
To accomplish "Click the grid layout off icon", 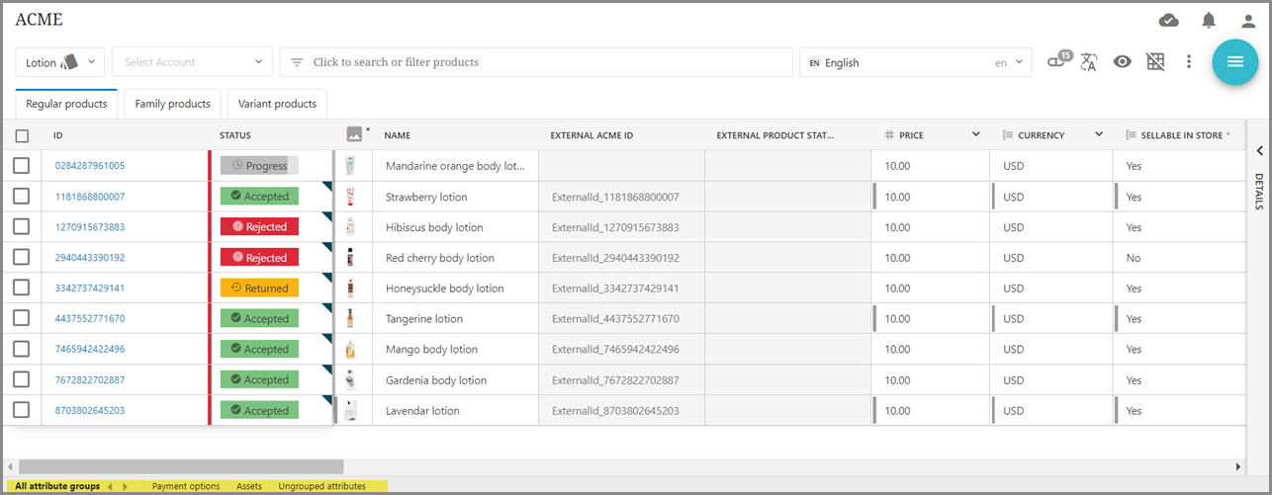I will [1155, 62].
